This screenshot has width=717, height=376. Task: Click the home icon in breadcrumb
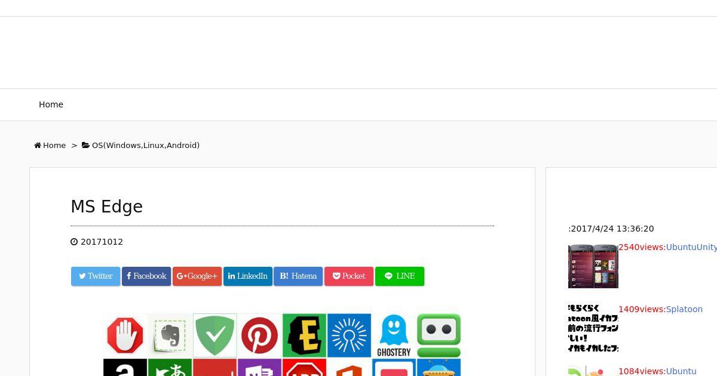coord(38,145)
